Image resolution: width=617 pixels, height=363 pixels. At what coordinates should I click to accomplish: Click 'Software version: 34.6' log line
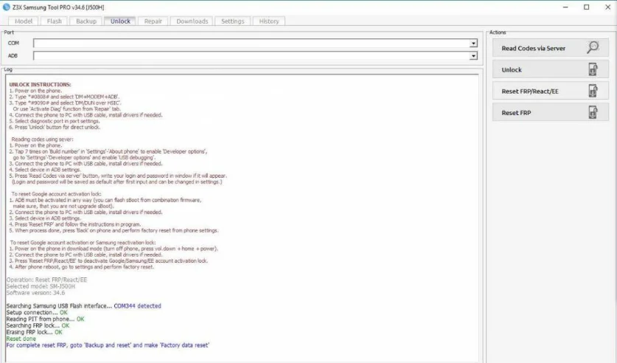click(35, 293)
